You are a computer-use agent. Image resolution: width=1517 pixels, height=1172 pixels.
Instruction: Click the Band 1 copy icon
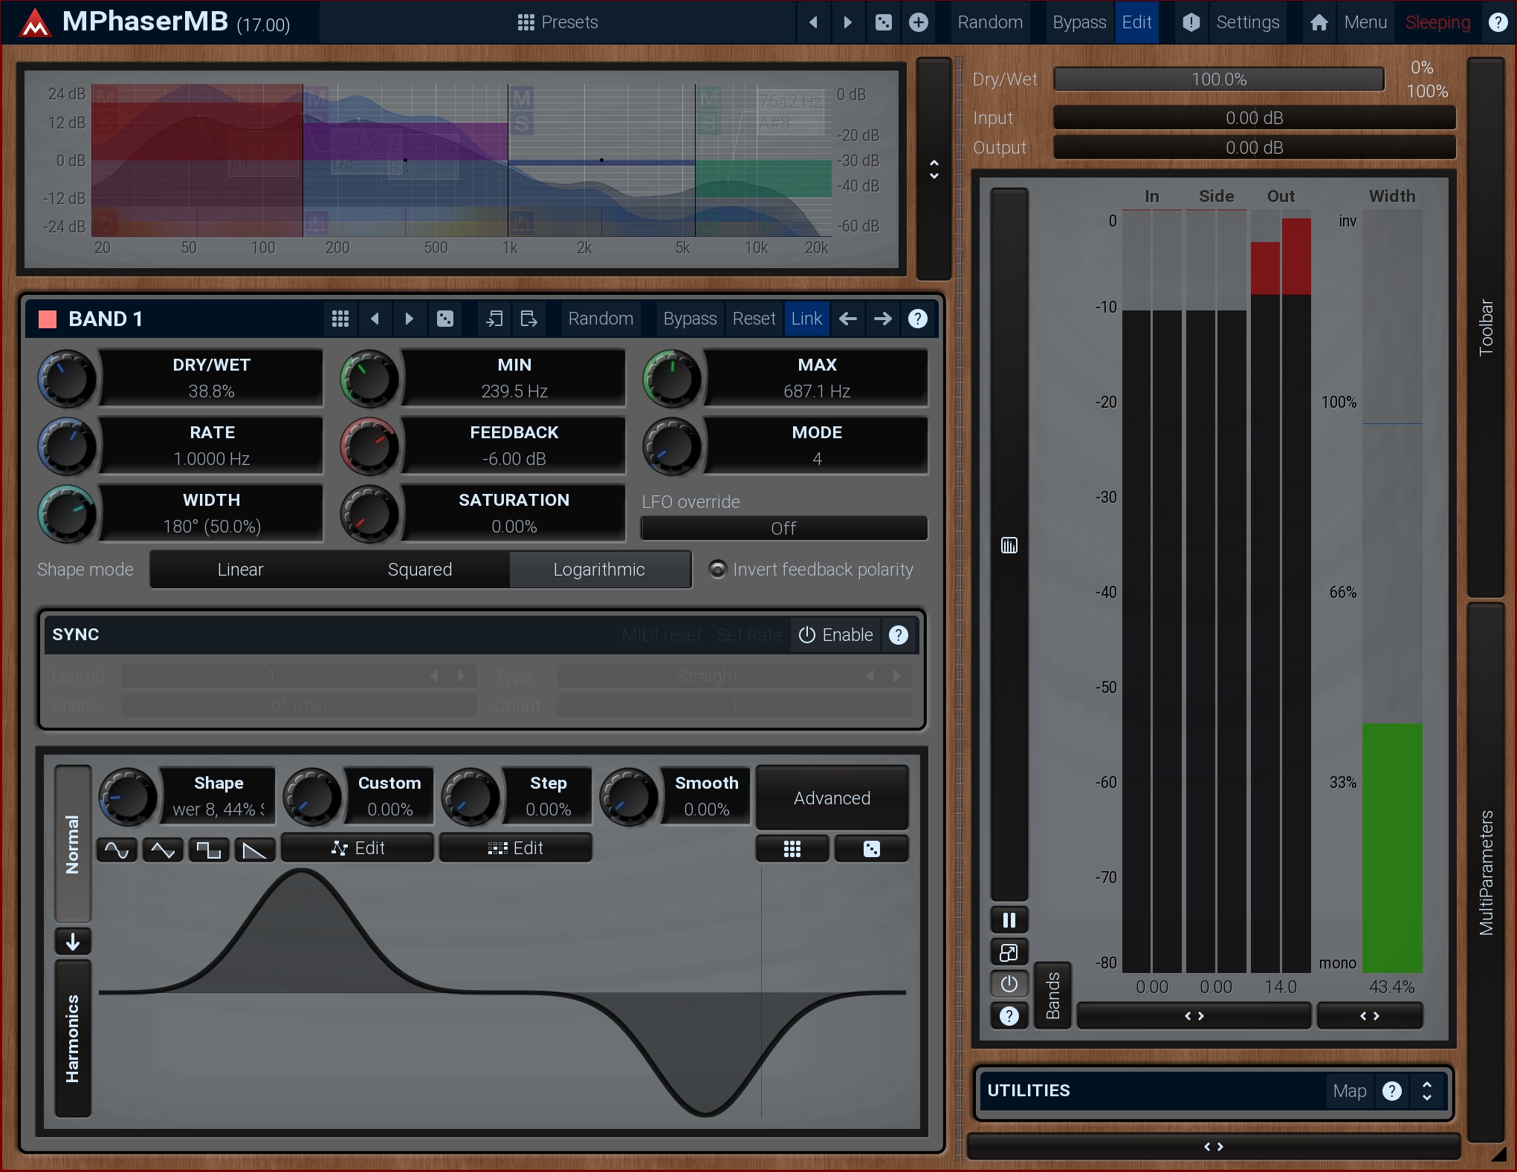(x=494, y=319)
